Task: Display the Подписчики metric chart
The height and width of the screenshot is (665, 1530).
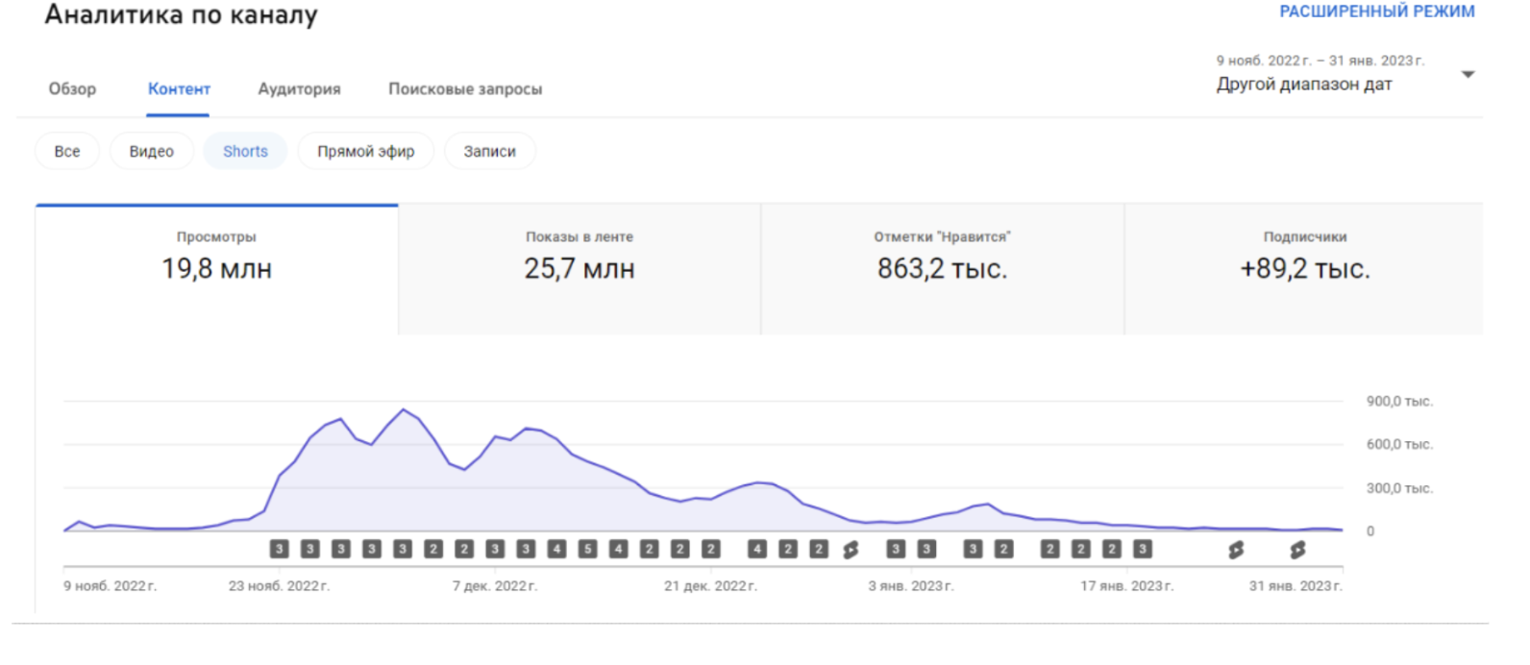Action: 1304,269
